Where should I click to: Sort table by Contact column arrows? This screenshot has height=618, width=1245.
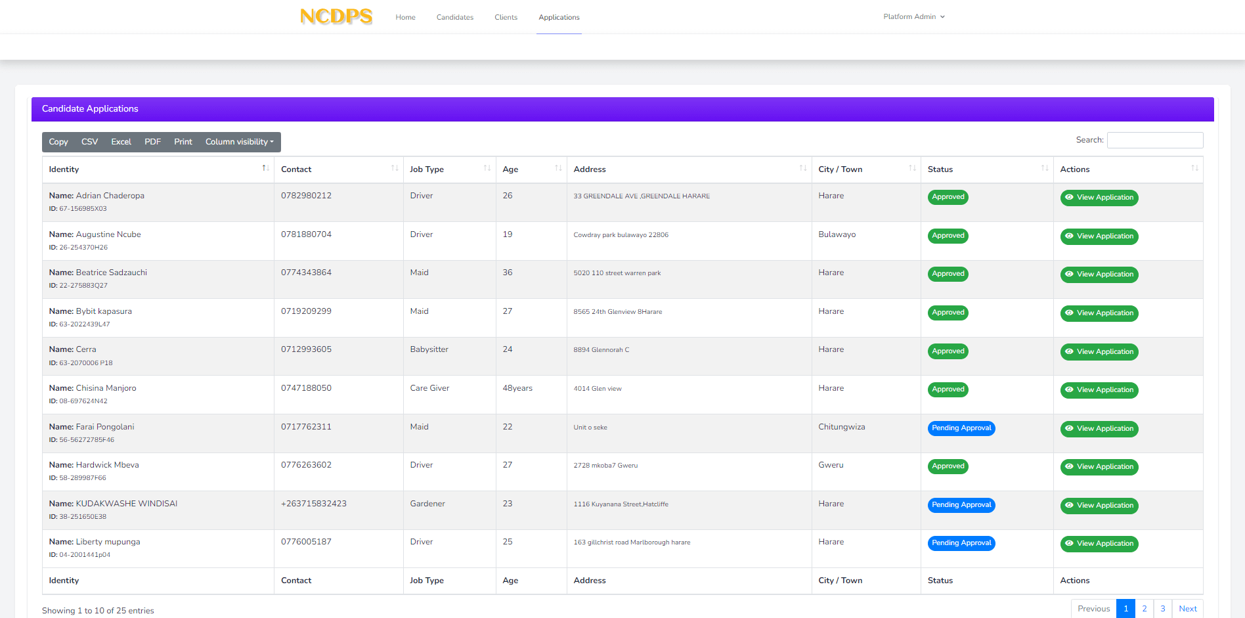pyautogui.click(x=395, y=168)
